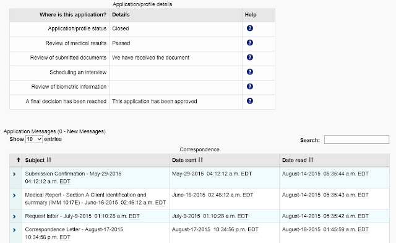This screenshot has width=396, height=243.
Task: Click the Correspondence Search input field
Action: [356, 139]
